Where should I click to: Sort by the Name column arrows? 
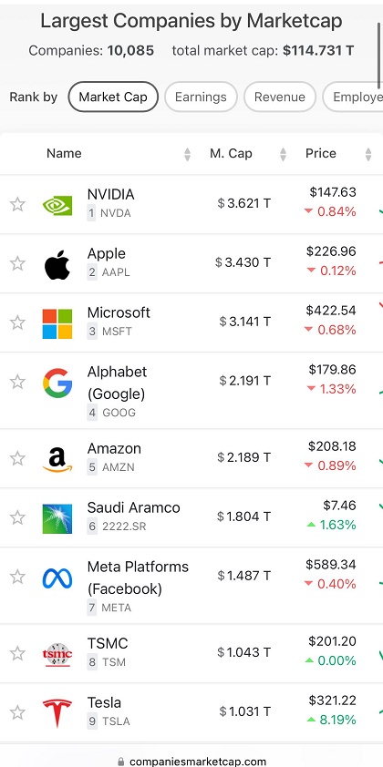187,155
